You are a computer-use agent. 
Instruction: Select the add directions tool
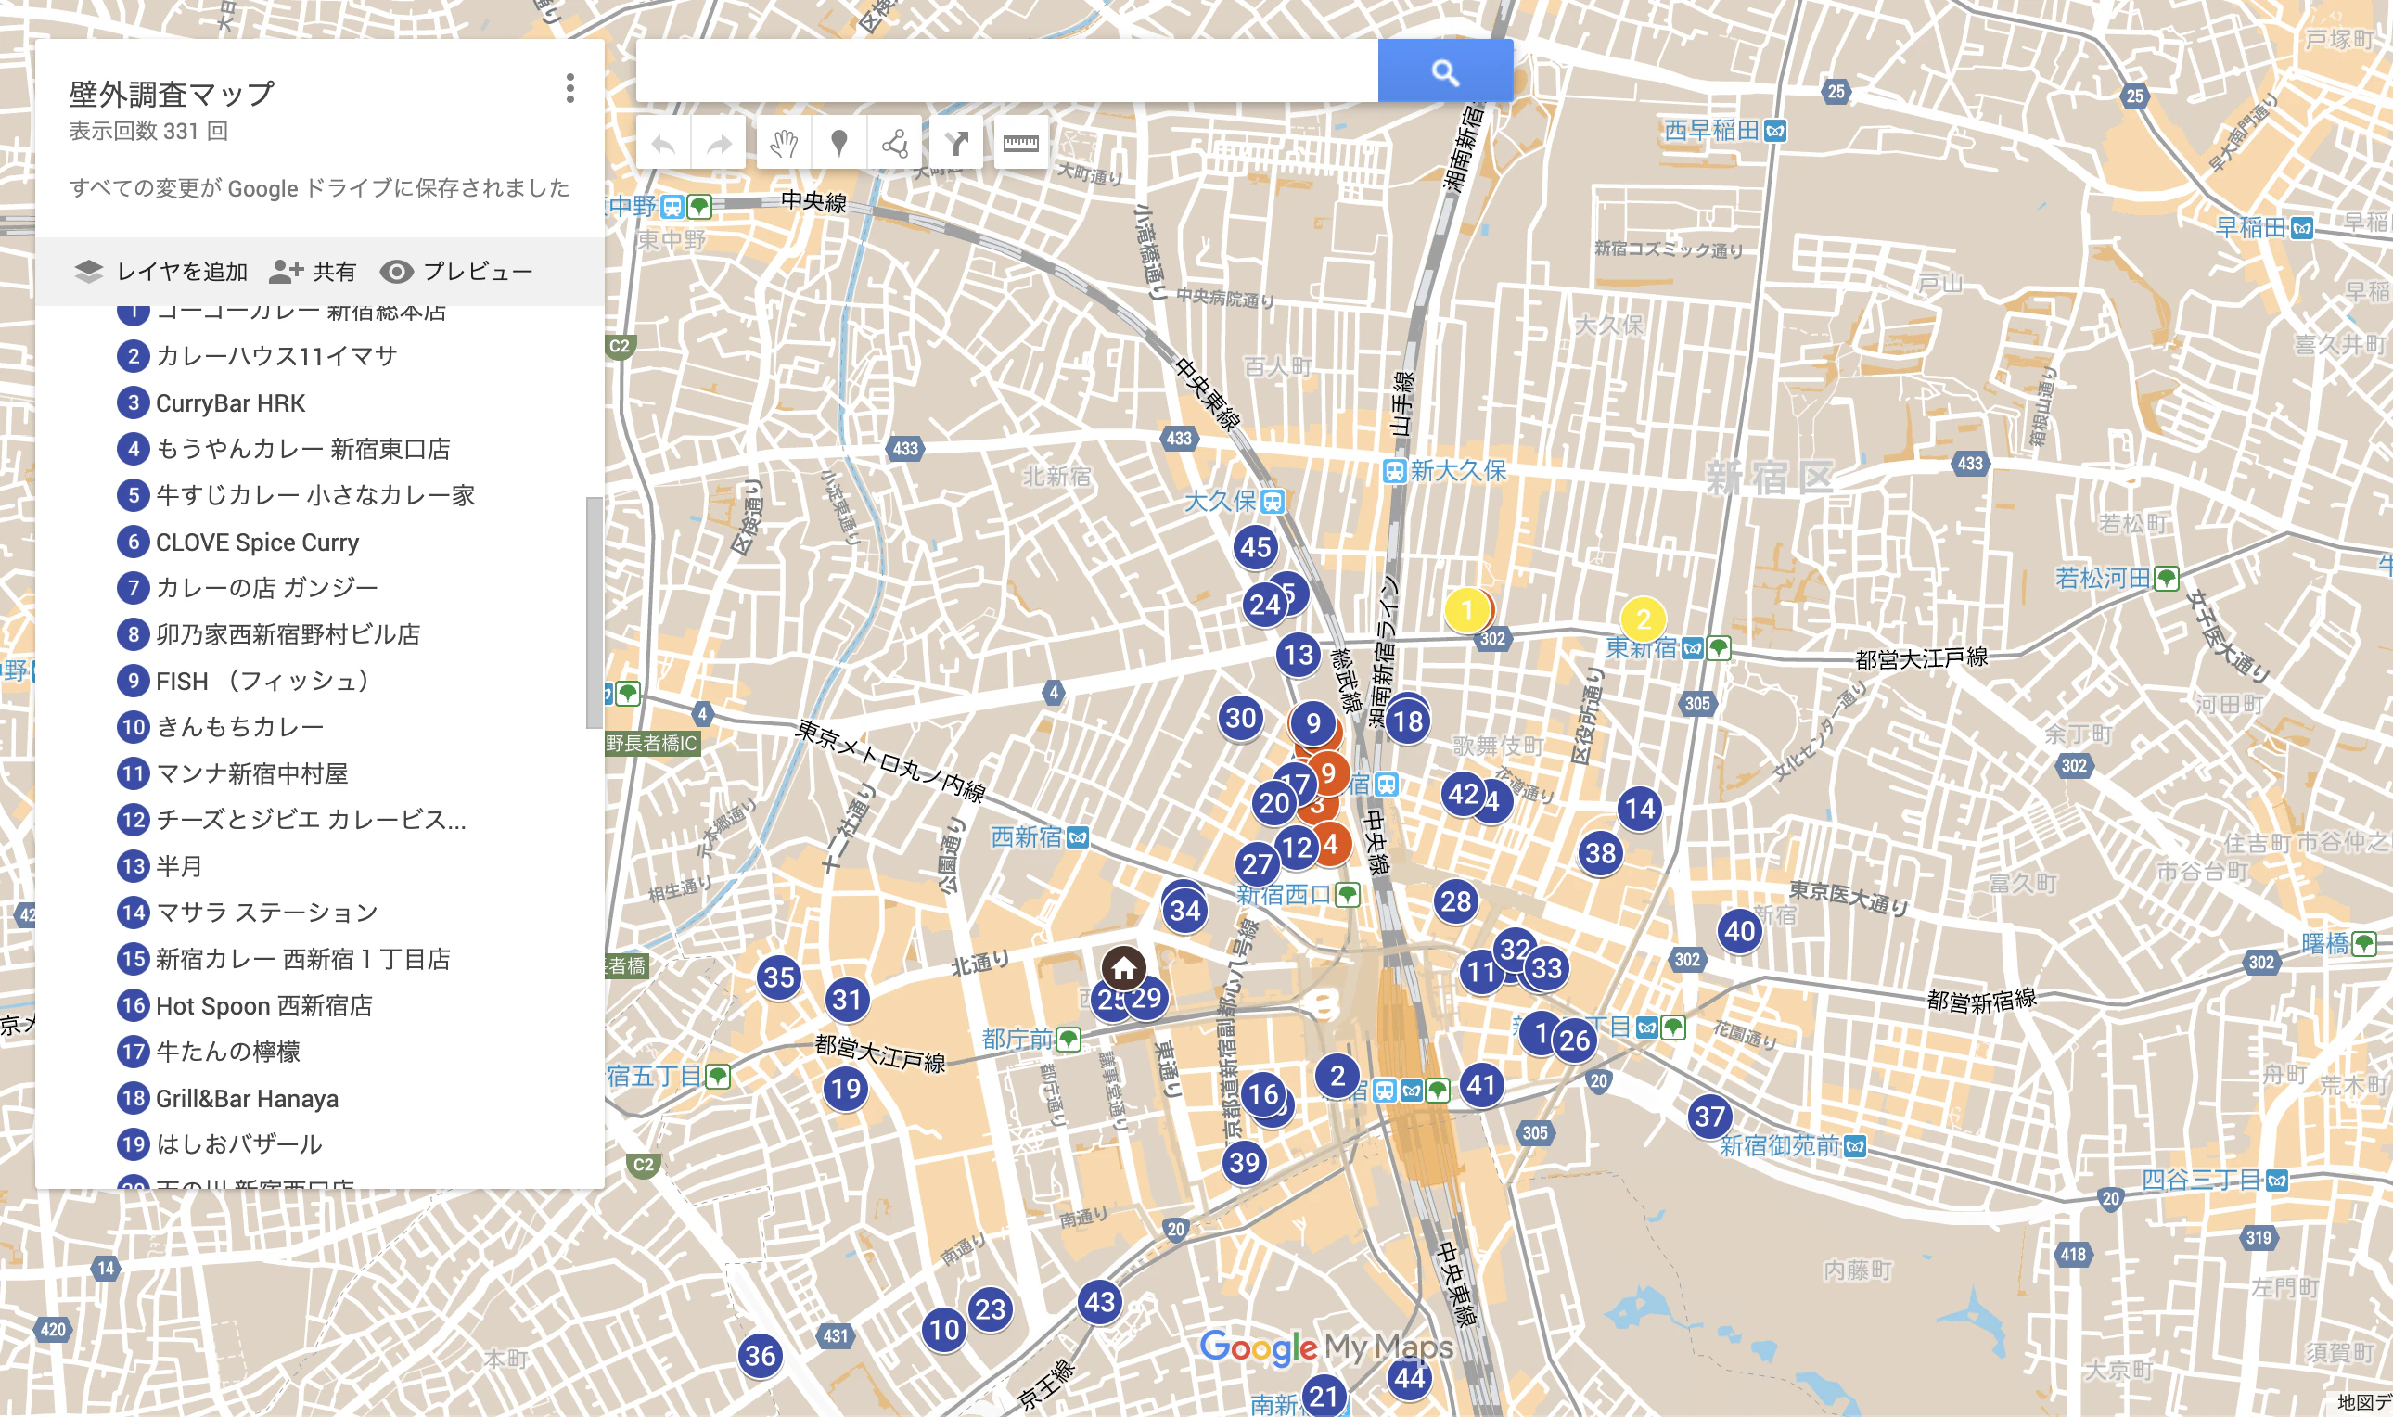click(x=956, y=144)
